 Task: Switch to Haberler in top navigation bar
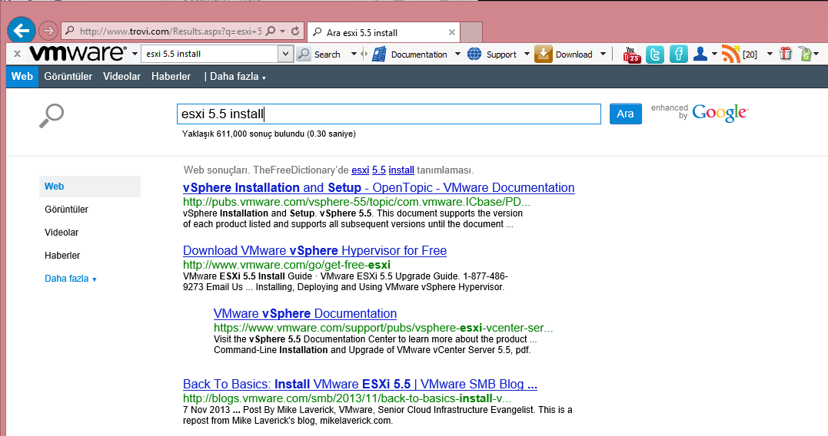tap(171, 77)
